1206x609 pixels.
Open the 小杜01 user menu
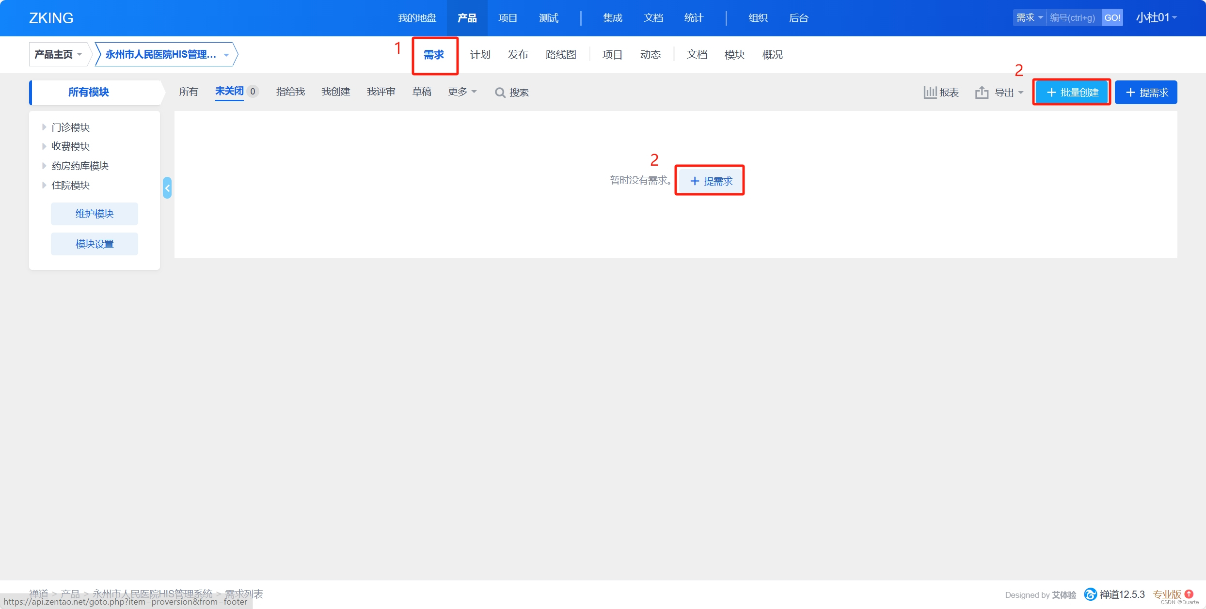[x=1156, y=18]
